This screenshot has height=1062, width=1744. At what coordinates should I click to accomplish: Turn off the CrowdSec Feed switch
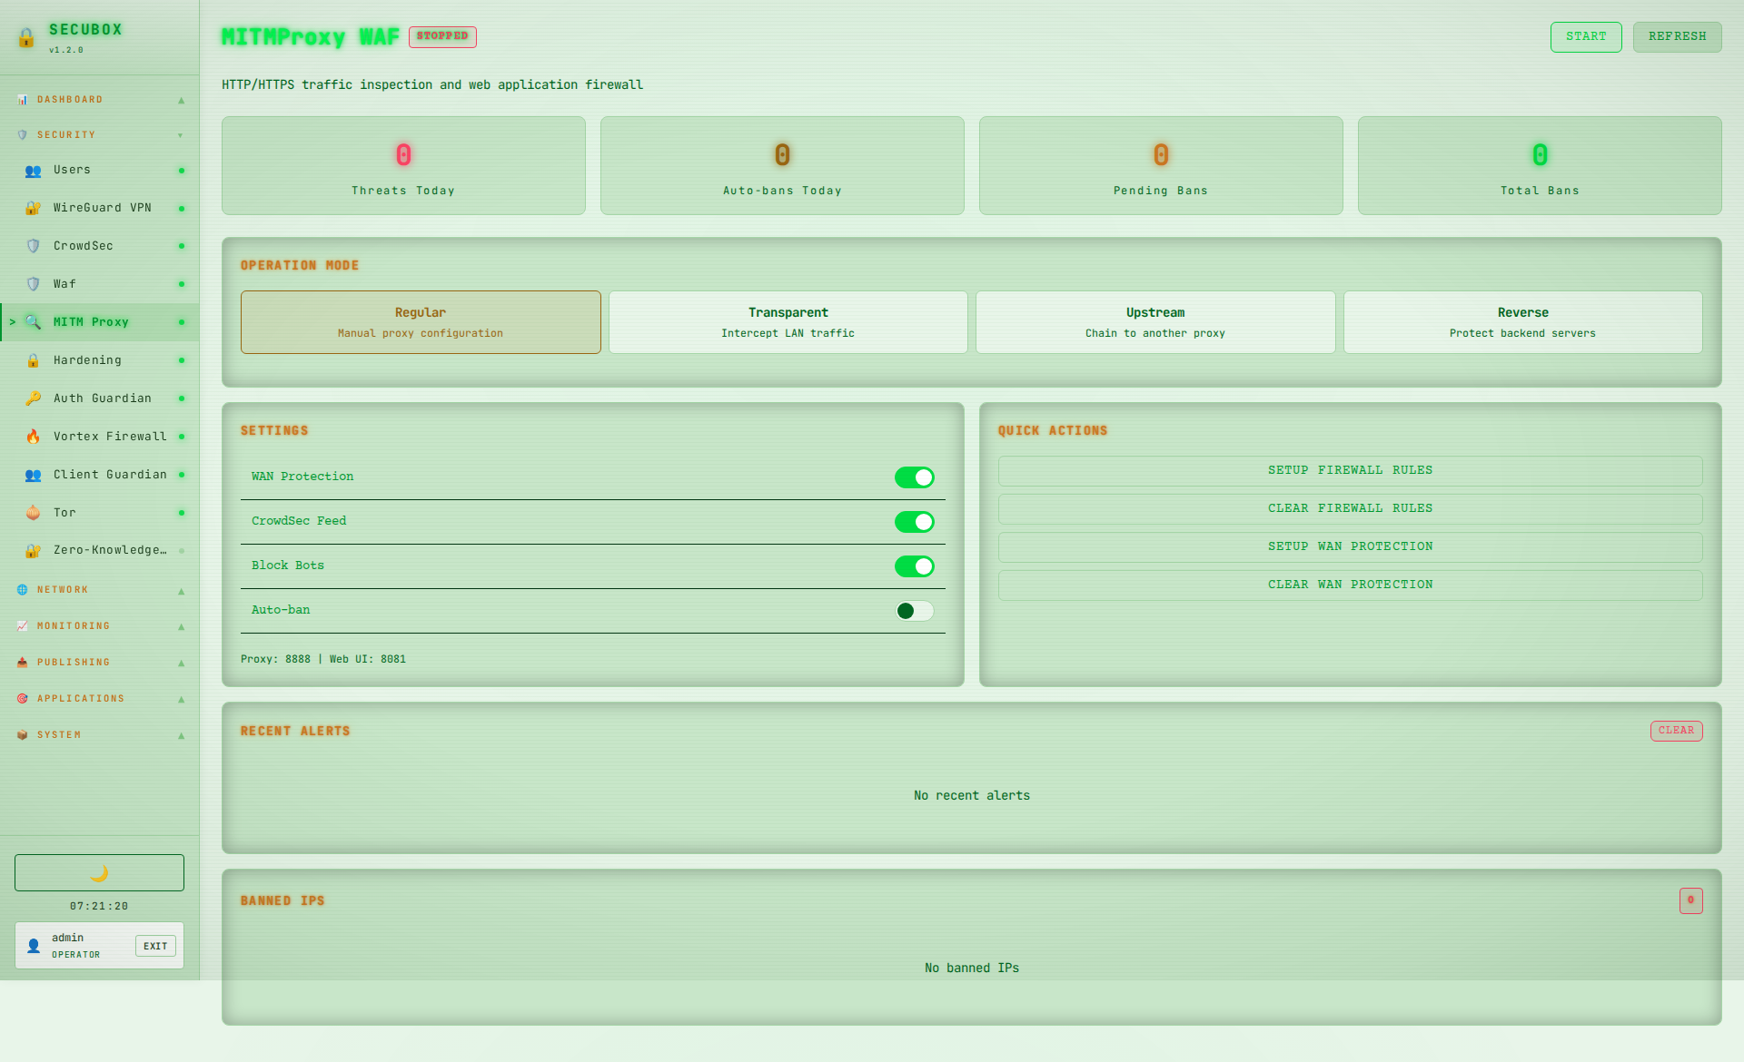[914, 522]
